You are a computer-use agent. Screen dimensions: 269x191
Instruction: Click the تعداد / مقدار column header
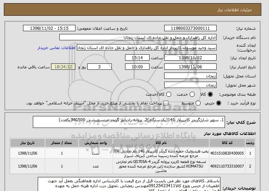[x=62, y=143]
